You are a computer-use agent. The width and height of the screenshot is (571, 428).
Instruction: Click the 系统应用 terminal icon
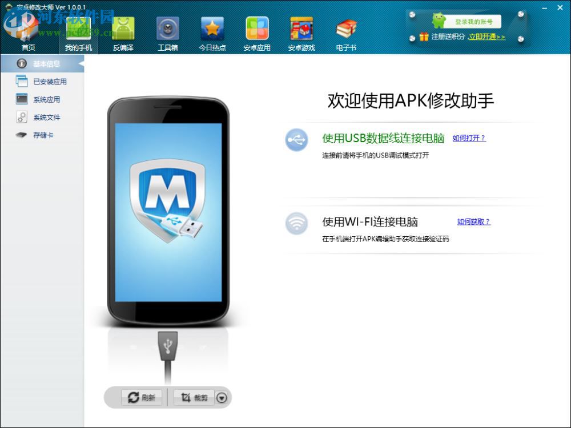pyautogui.click(x=22, y=99)
